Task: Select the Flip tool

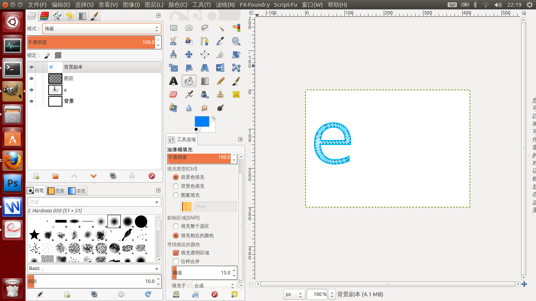Action: (x=221, y=68)
